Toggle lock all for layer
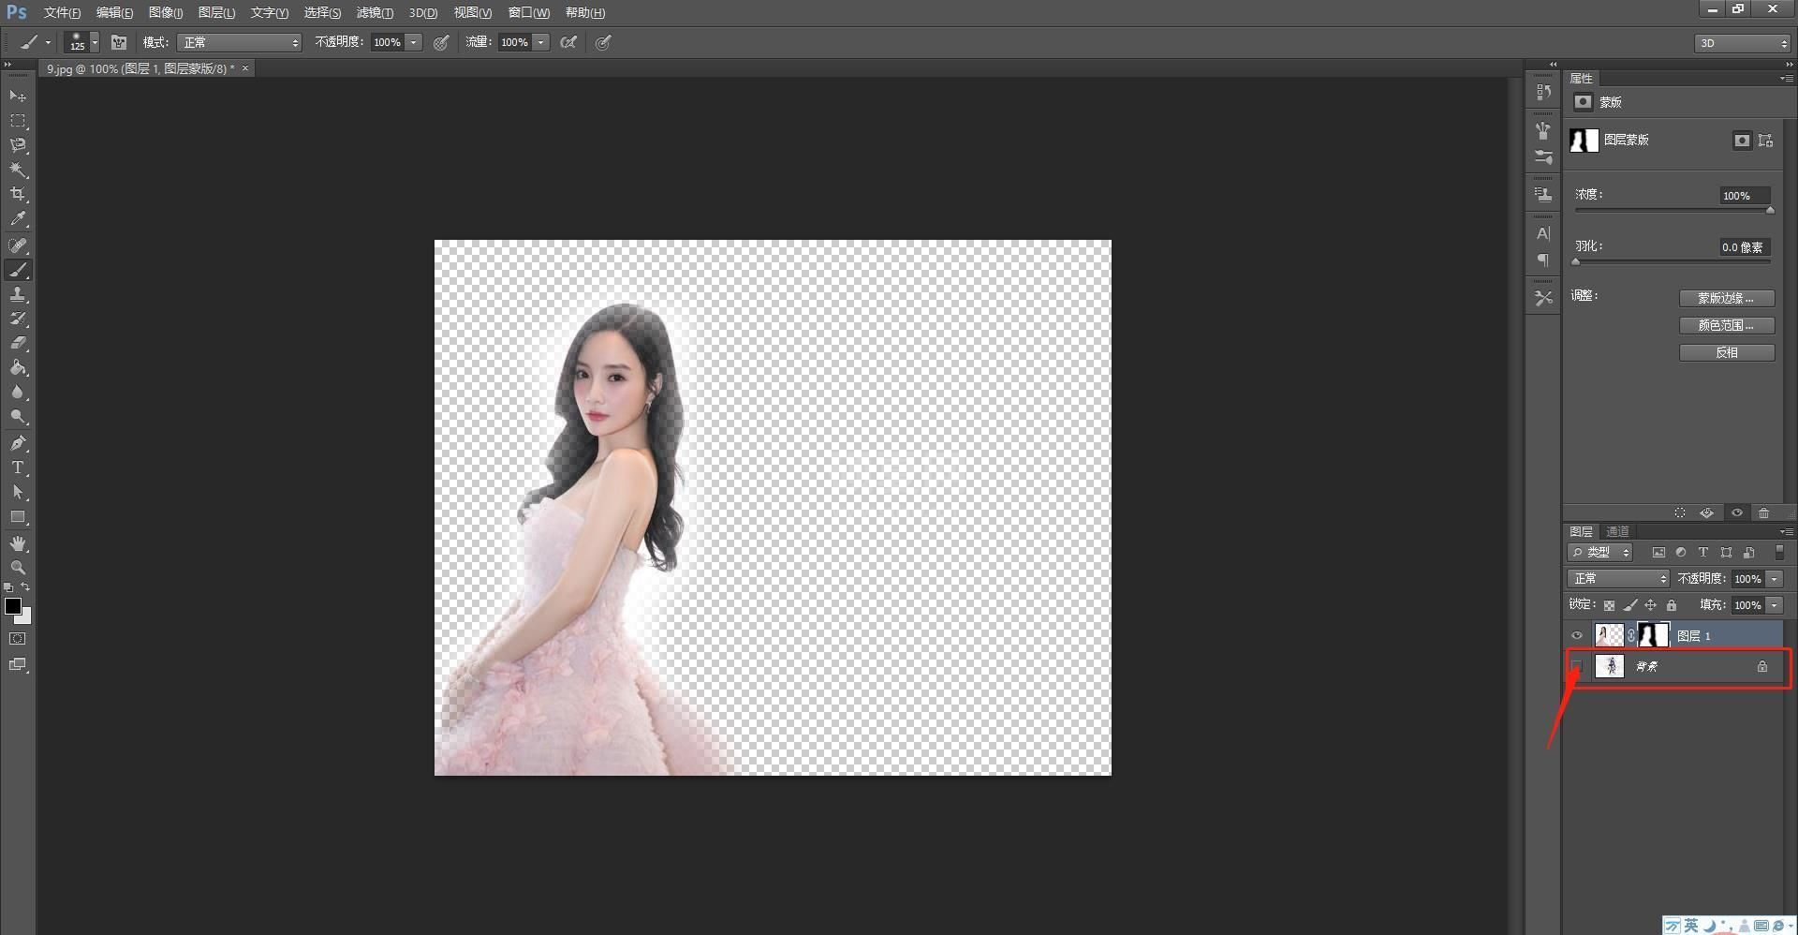1798x935 pixels. click(1672, 605)
